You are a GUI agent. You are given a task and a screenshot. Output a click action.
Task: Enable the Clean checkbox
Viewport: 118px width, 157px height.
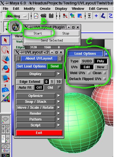pyautogui.click(x=105, y=73)
